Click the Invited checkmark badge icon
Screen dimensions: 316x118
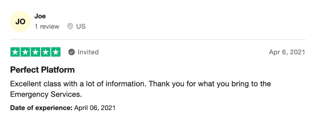pos(71,52)
